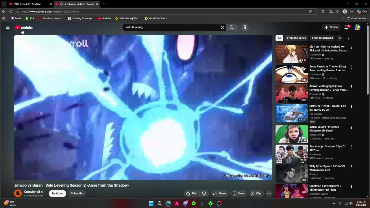
Task: Open options for Omniman & Invincible video
Action: [x=351, y=186]
